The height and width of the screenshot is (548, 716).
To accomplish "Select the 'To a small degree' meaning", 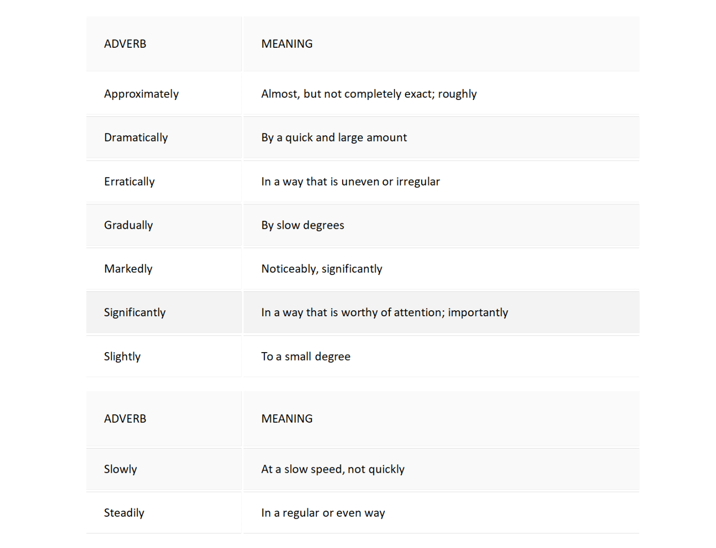I will [306, 357].
